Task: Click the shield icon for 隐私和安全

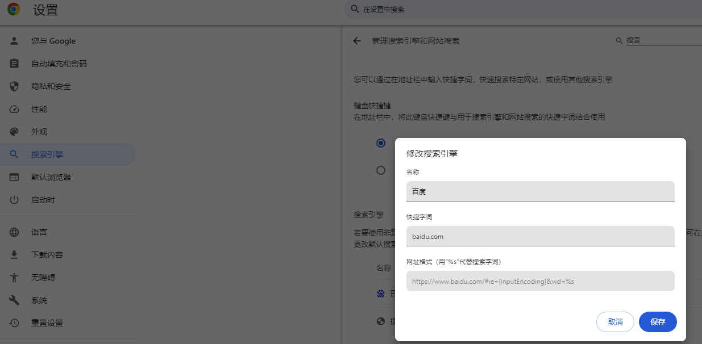Action: 15,86
